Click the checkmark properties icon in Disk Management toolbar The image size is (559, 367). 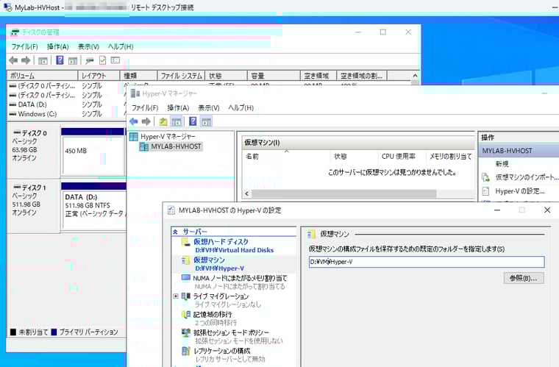(x=103, y=60)
